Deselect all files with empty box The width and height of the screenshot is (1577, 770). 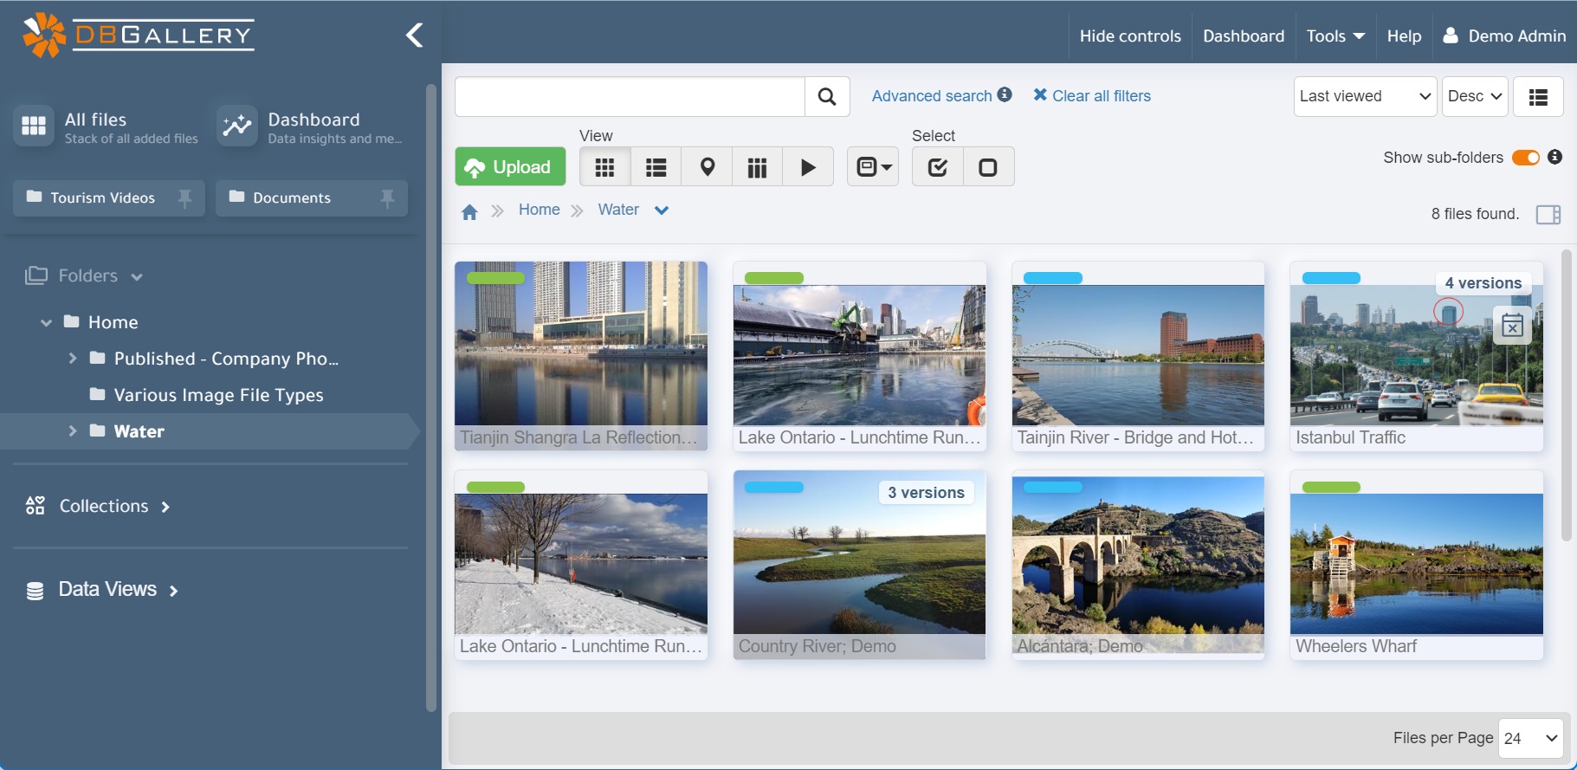[x=987, y=167]
